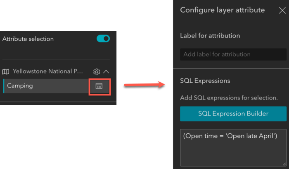Select the Yellowstone National Park map title
This screenshot has width=289, height=169.
tap(48, 72)
